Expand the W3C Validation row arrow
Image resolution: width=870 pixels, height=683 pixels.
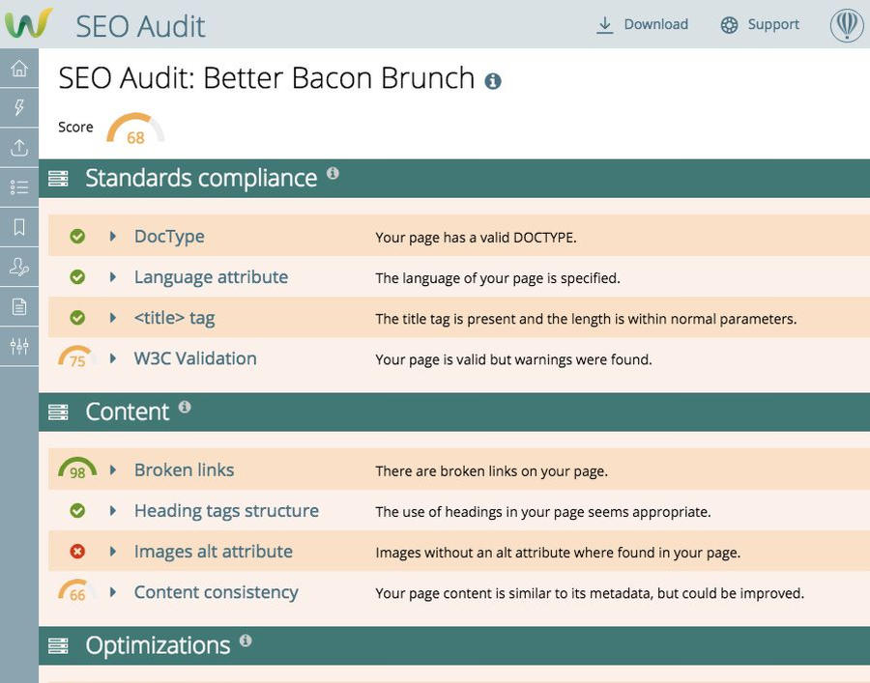tap(113, 358)
